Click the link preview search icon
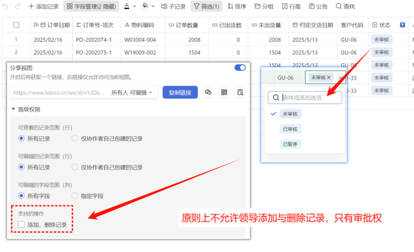Image resolution: width=414 pixels, height=252 pixels. click(x=240, y=92)
